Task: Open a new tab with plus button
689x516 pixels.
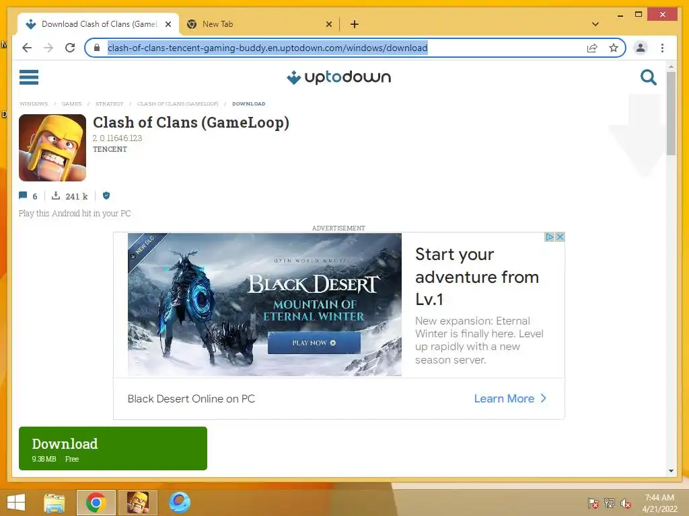Action: 354,24
